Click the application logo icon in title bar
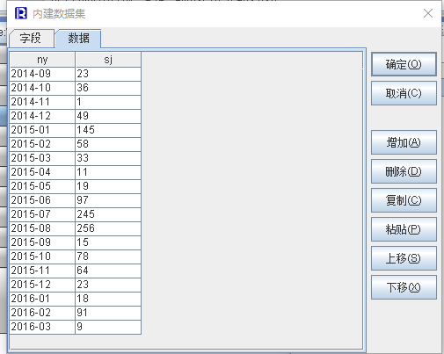 click(x=21, y=13)
